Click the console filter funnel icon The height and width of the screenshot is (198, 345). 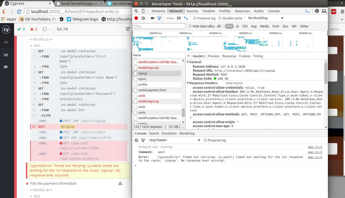coord(143,140)
